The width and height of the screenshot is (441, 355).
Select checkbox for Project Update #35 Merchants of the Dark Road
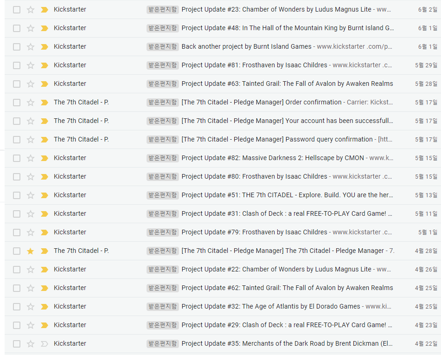(x=17, y=344)
